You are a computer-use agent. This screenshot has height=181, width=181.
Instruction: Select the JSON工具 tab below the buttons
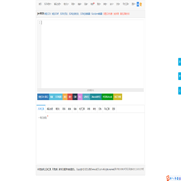(x=41, y=109)
